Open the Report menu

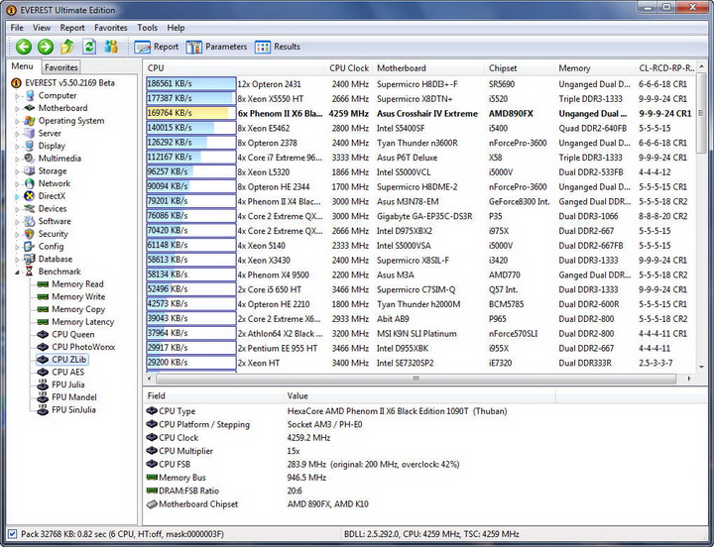(x=72, y=28)
